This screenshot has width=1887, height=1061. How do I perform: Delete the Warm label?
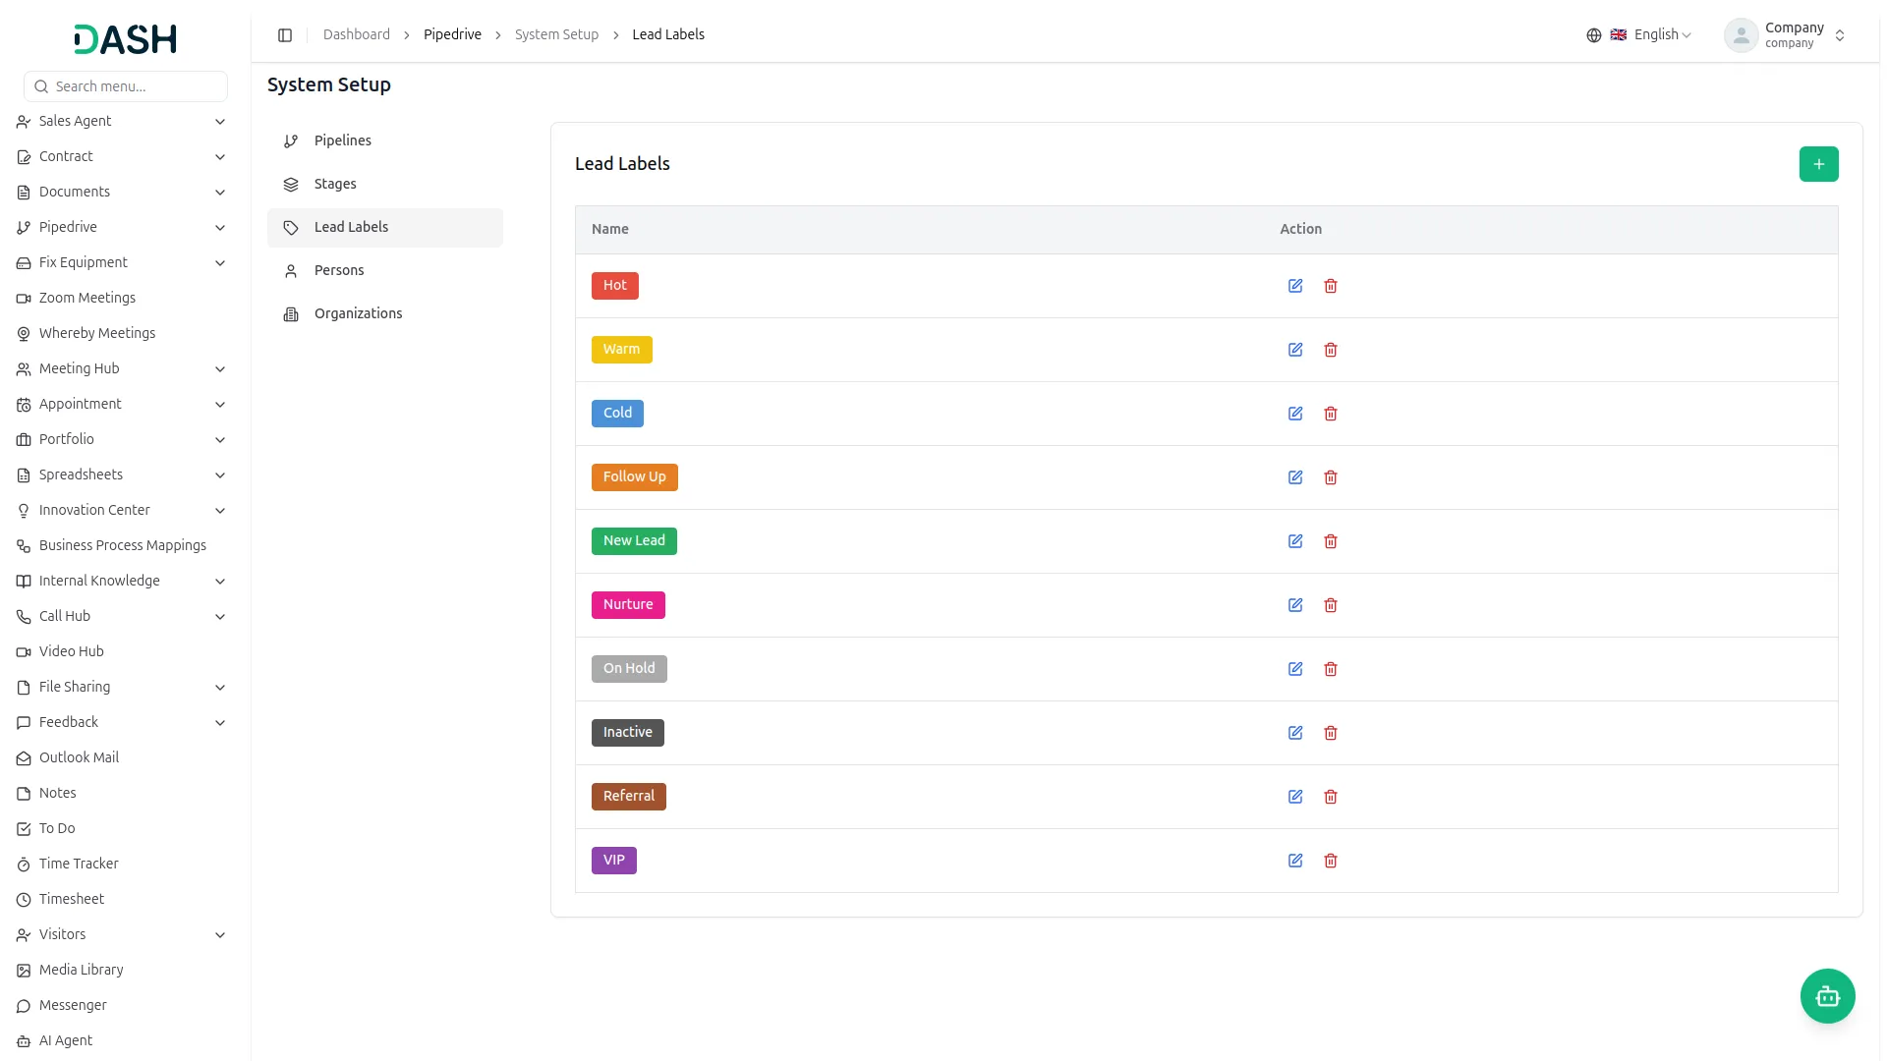(x=1331, y=350)
